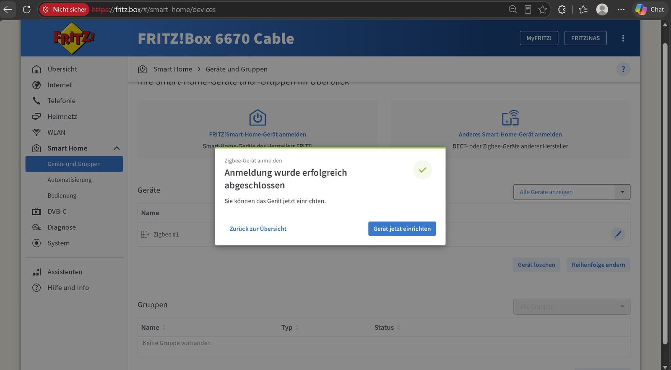Open the browser three-dot settings menu
This screenshot has height=370, width=671.
[x=621, y=9]
